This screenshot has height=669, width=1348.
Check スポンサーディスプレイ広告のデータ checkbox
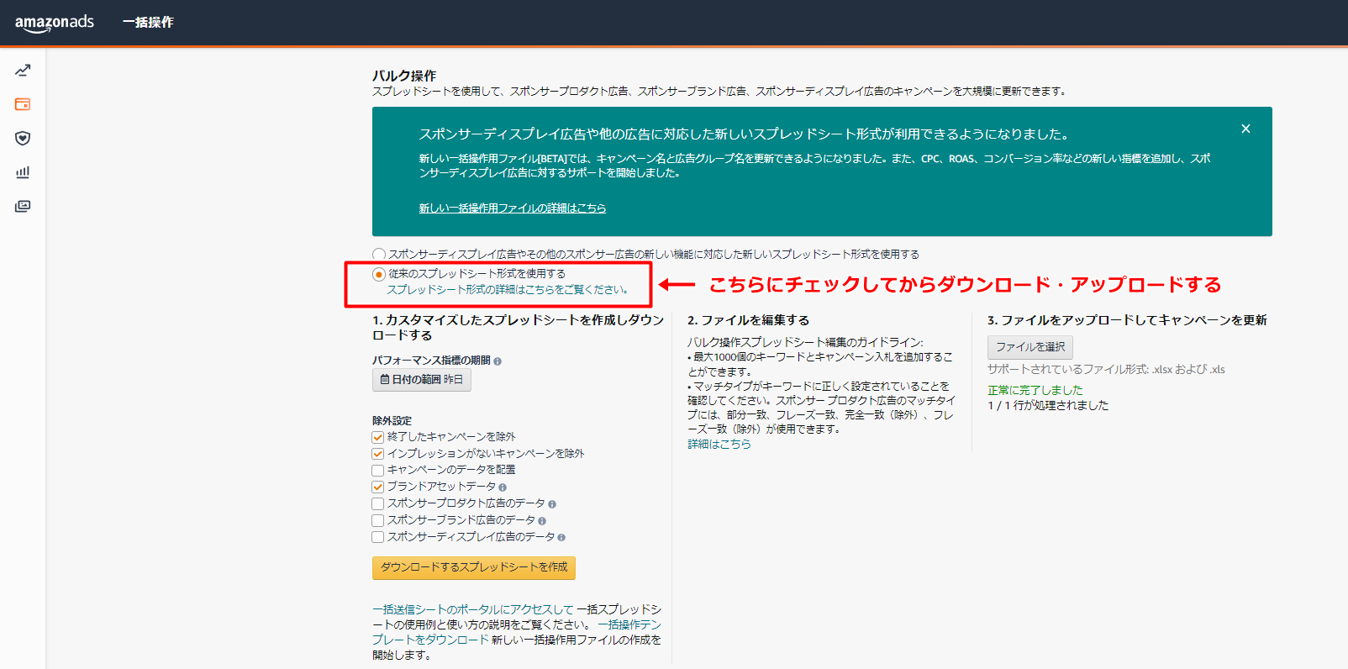[378, 537]
